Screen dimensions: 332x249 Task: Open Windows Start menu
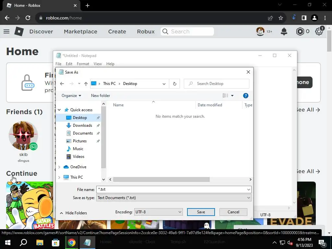click(x=8, y=242)
